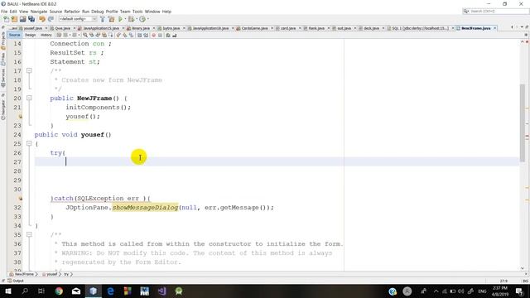Click the last editor toolbar icon beside the red circle
530x298 pixels.
click(x=175, y=35)
